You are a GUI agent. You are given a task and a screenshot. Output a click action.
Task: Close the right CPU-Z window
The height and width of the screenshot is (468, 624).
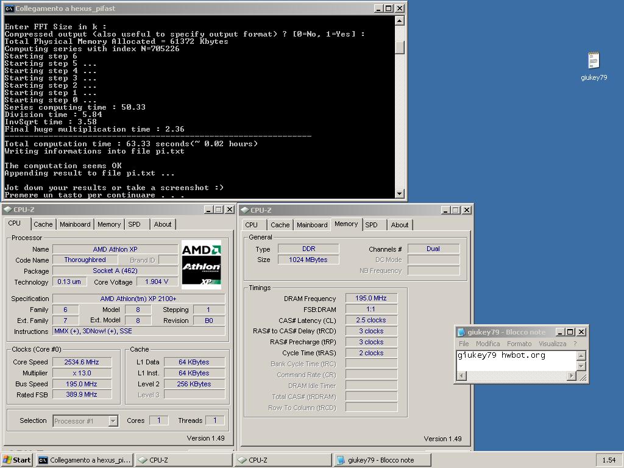click(x=467, y=210)
